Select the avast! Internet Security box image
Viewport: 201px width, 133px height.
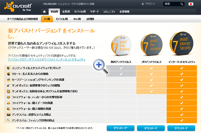tap(182, 43)
